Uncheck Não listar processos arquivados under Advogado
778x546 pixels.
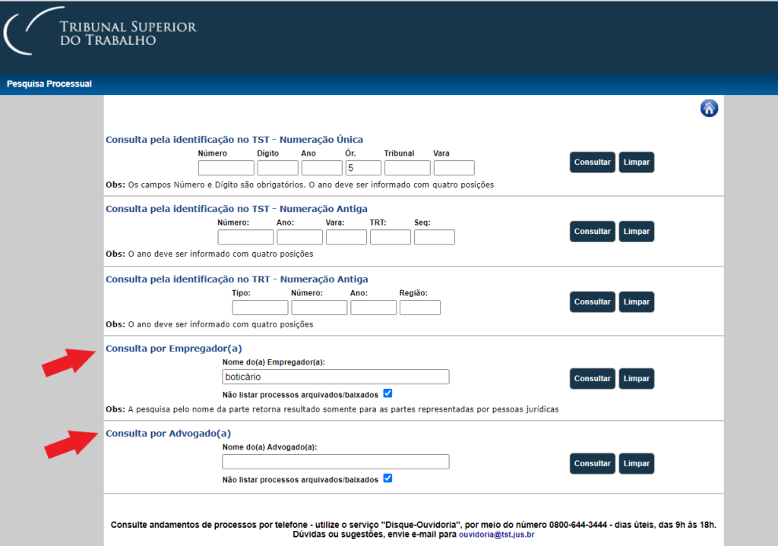[x=388, y=478]
